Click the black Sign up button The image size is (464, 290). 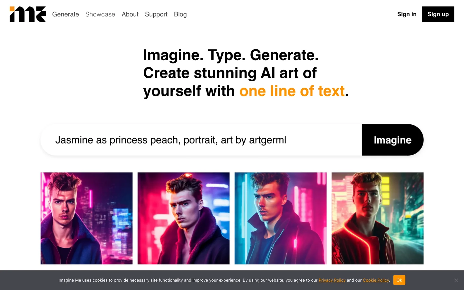click(438, 14)
